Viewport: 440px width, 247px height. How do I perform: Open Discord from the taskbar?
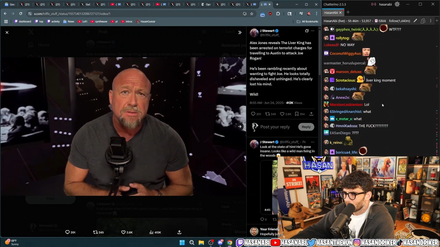tap(220, 243)
